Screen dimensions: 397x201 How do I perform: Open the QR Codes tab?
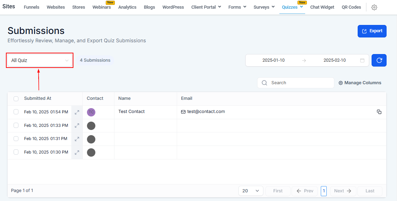tap(351, 7)
